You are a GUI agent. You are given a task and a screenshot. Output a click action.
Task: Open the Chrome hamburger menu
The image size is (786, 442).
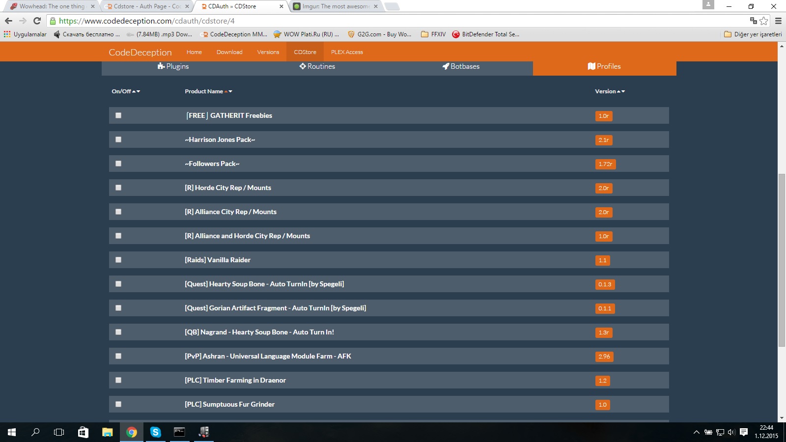point(778,21)
